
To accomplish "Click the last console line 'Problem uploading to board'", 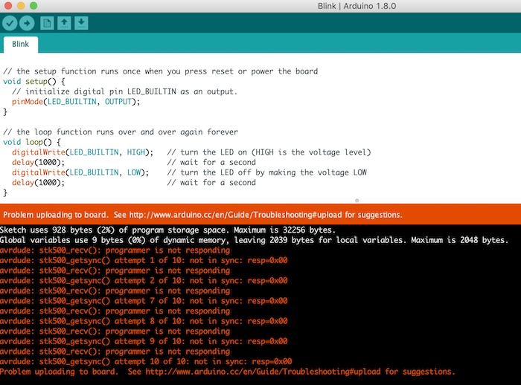I will pyautogui.click(x=228, y=372).
